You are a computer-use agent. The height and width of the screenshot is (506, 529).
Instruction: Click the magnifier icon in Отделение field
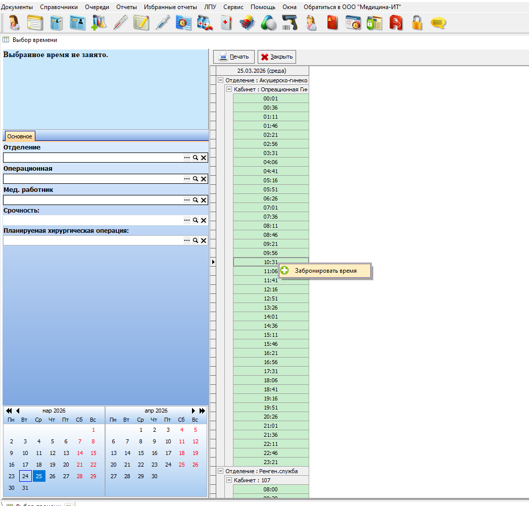(x=196, y=158)
